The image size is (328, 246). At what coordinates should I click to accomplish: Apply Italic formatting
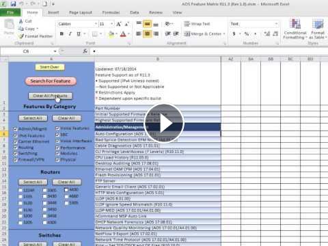tap(70, 34)
